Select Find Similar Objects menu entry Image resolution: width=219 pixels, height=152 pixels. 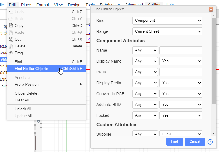33,69
